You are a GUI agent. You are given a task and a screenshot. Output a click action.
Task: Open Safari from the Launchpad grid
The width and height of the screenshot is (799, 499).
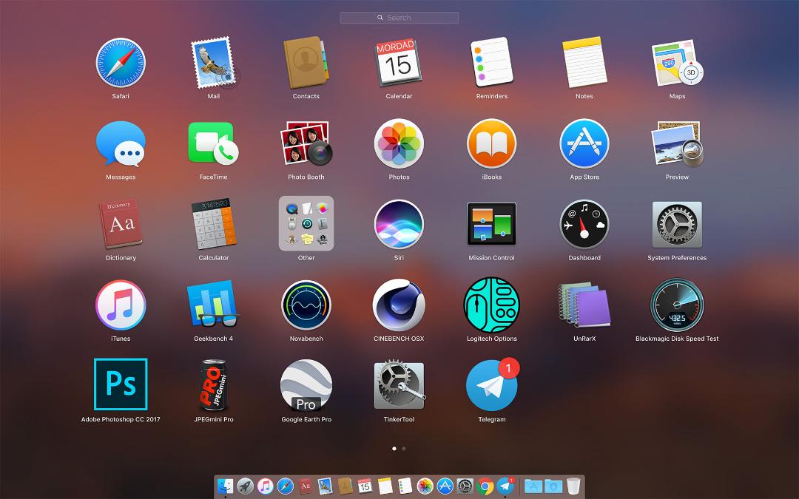tap(121, 63)
